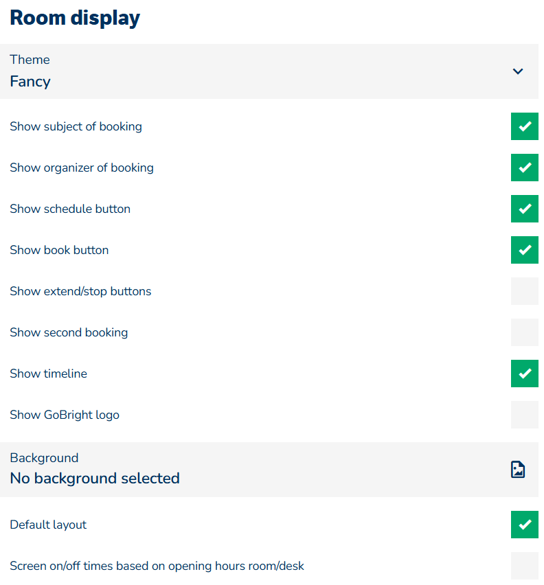The width and height of the screenshot is (544, 585).
Task: Enable screen on/off times based on opening hours
Action: [524, 566]
